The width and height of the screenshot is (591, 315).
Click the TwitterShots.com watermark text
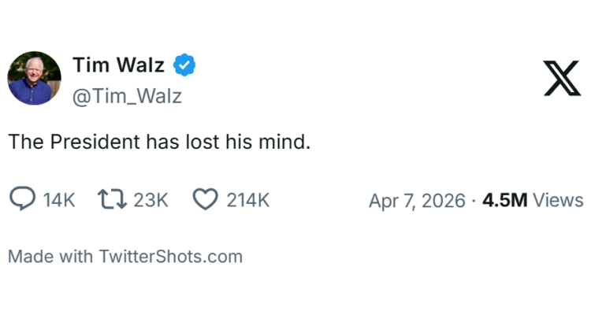170,256
